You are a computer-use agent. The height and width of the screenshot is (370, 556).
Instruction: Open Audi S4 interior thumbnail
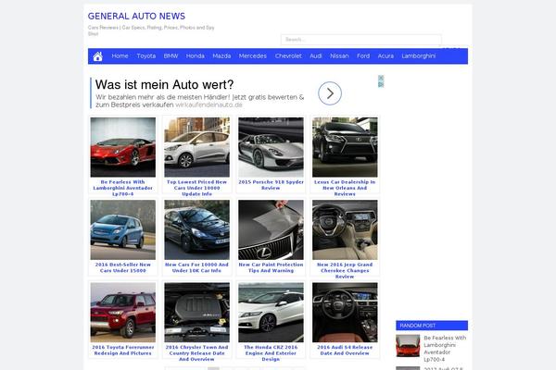(x=345, y=313)
